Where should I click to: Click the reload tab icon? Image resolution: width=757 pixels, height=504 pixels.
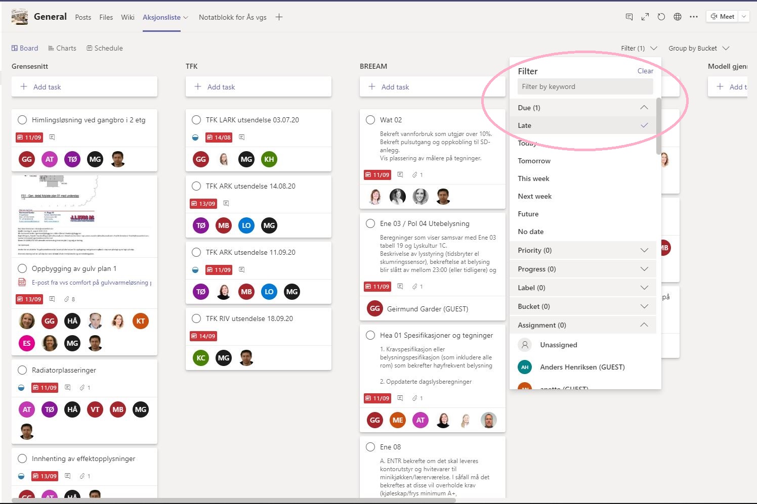(661, 17)
